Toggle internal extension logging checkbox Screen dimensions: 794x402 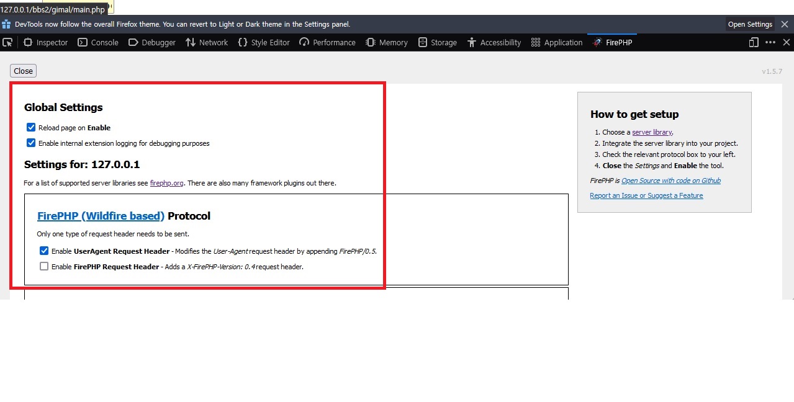(31, 143)
